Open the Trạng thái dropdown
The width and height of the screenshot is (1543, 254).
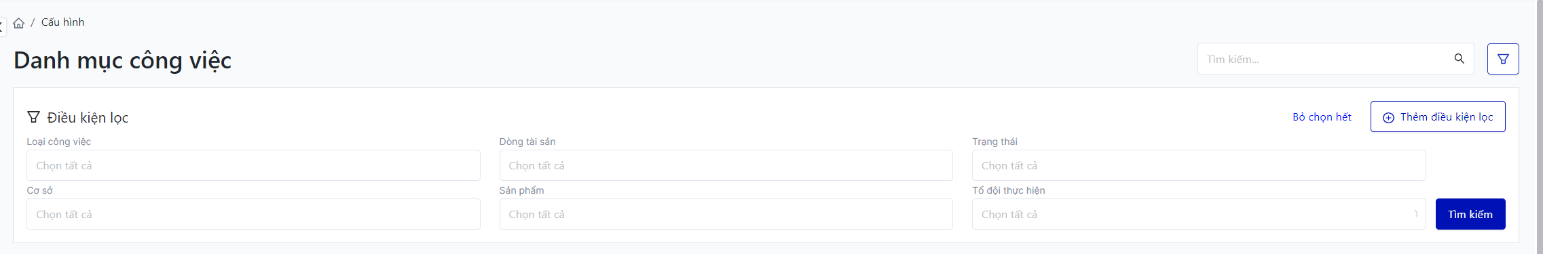pyautogui.click(x=1199, y=165)
